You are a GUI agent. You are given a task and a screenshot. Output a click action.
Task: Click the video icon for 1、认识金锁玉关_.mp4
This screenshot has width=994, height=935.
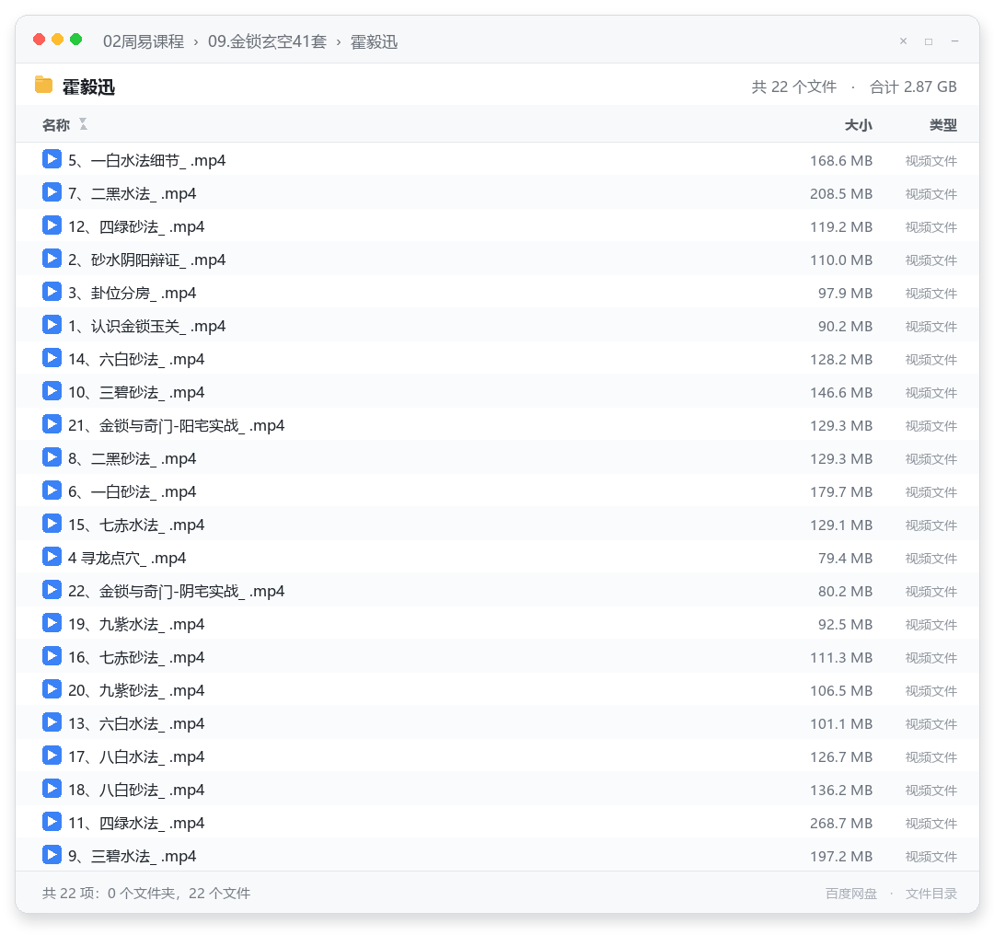(x=52, y=325)
